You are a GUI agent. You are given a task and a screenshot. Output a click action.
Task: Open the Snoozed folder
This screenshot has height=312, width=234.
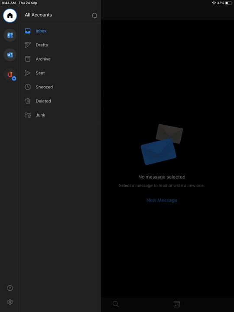pos(60,87)
